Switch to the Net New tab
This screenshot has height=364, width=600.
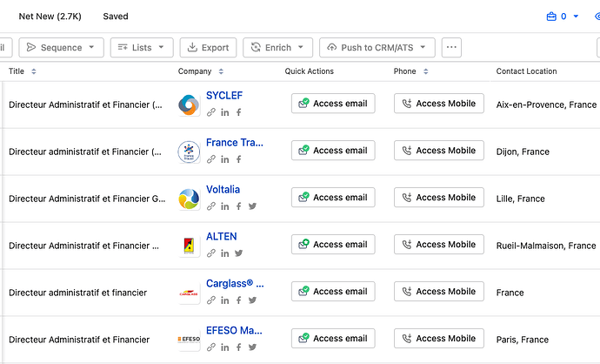click(50, 17)
